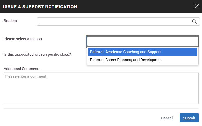Click the reason dropdown search box
202x126 pixels.
click(x=142, y=41)
